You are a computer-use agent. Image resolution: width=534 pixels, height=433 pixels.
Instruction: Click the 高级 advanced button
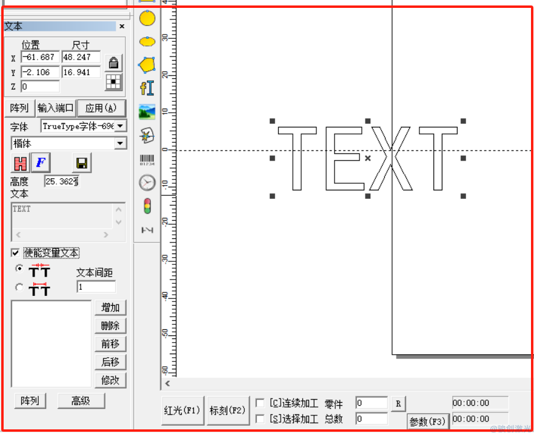pos(81,401)
